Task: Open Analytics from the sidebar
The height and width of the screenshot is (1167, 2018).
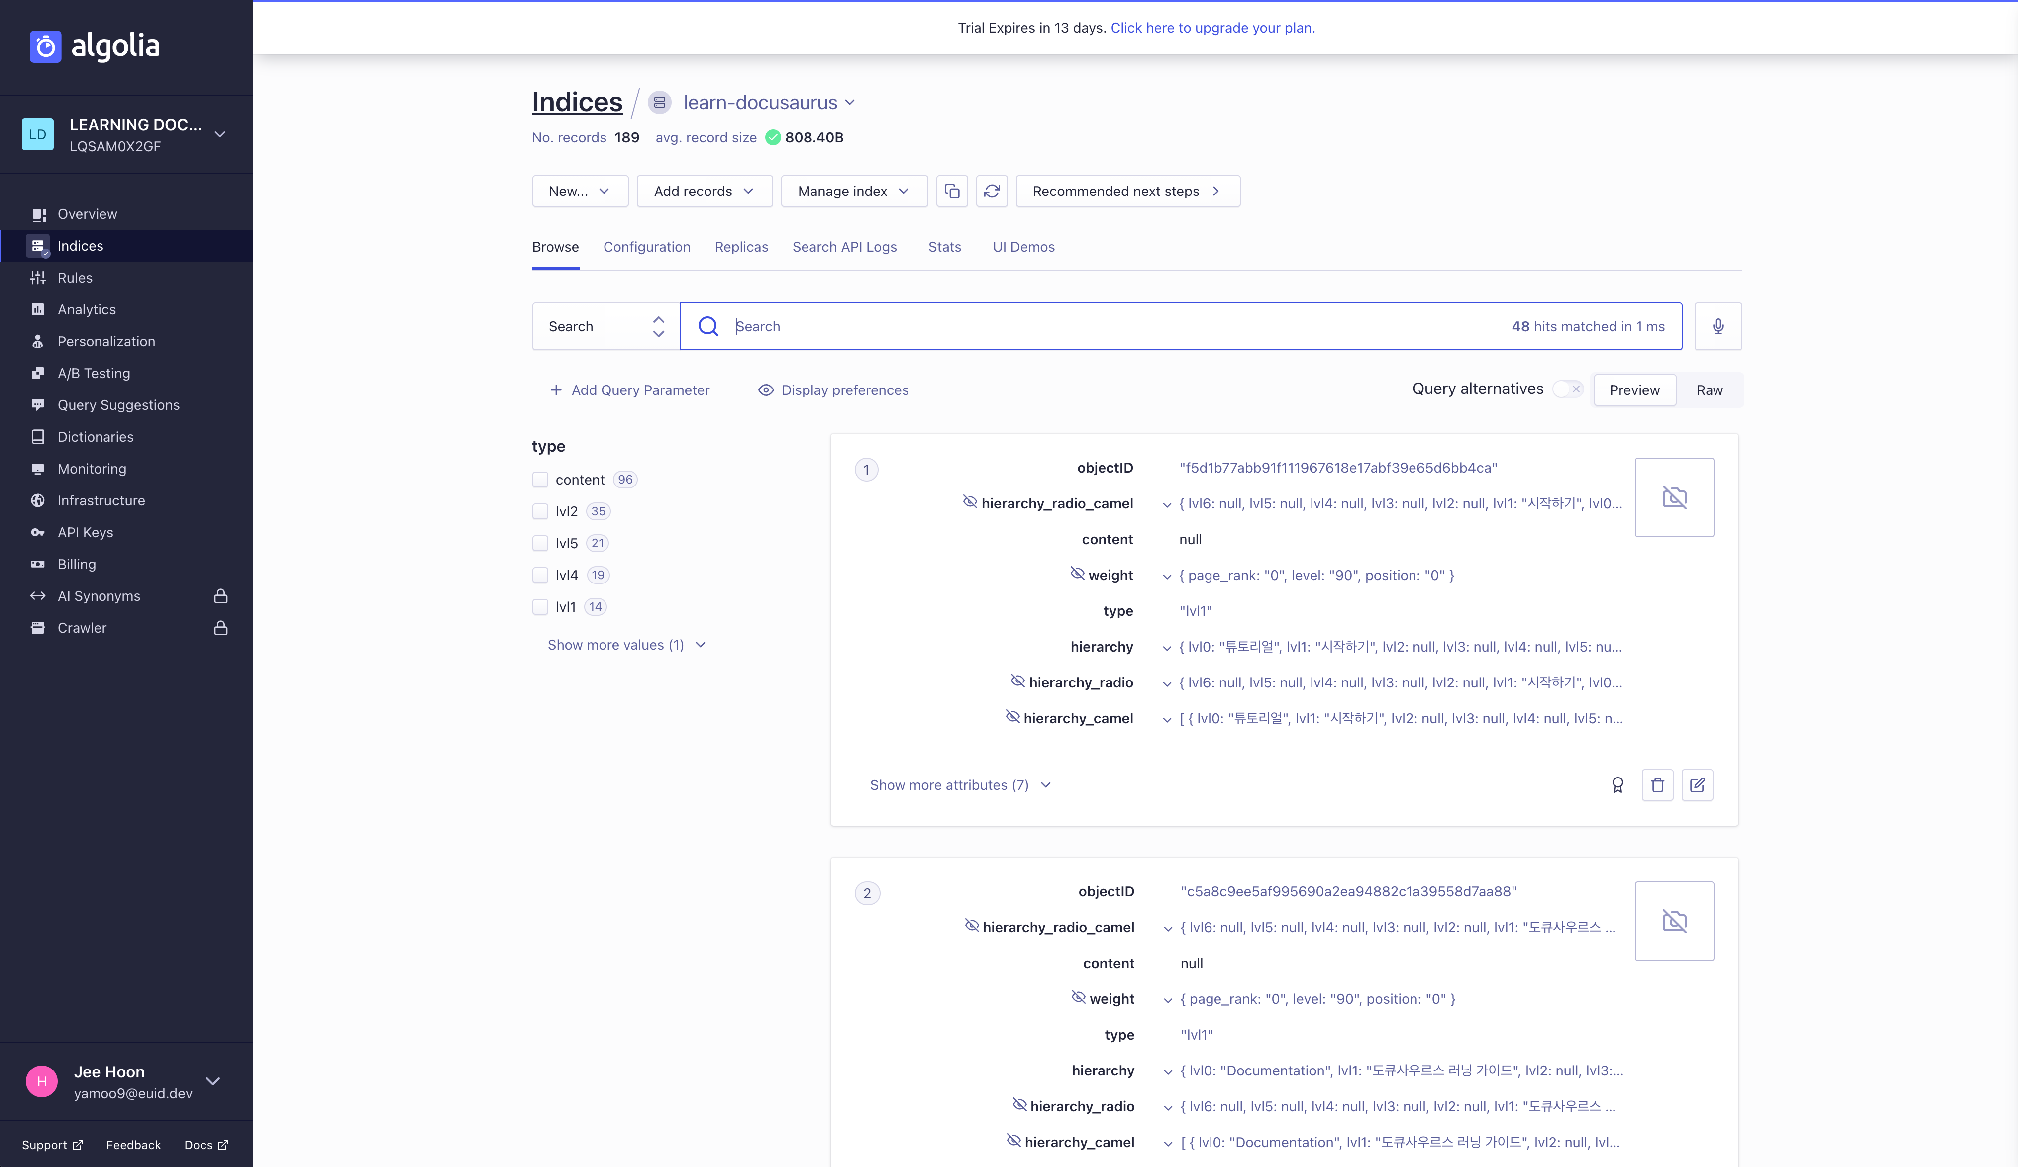Action: [x=87, y=310]
